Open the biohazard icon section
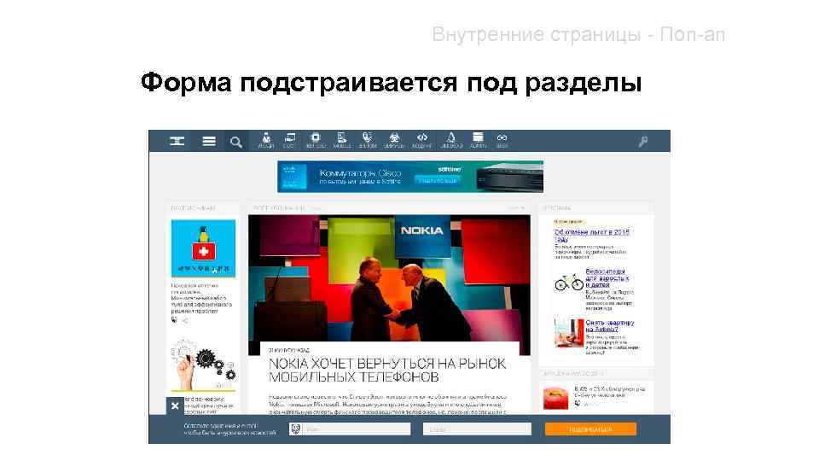 click(394, 140)
